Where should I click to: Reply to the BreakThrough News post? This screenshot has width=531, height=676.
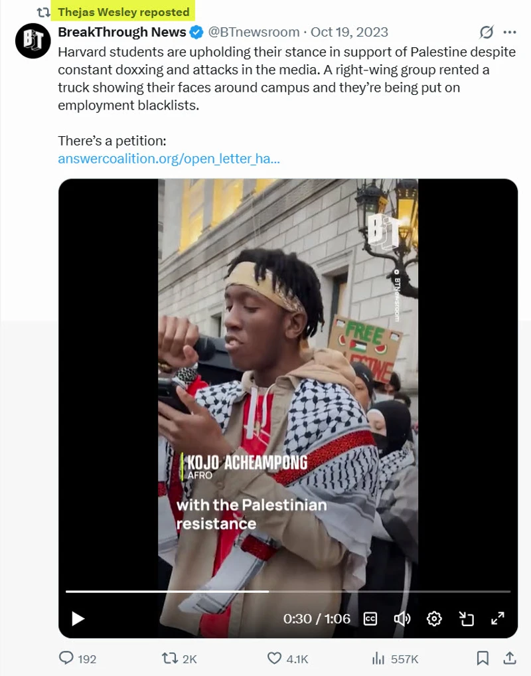click(x=66, y=658)
